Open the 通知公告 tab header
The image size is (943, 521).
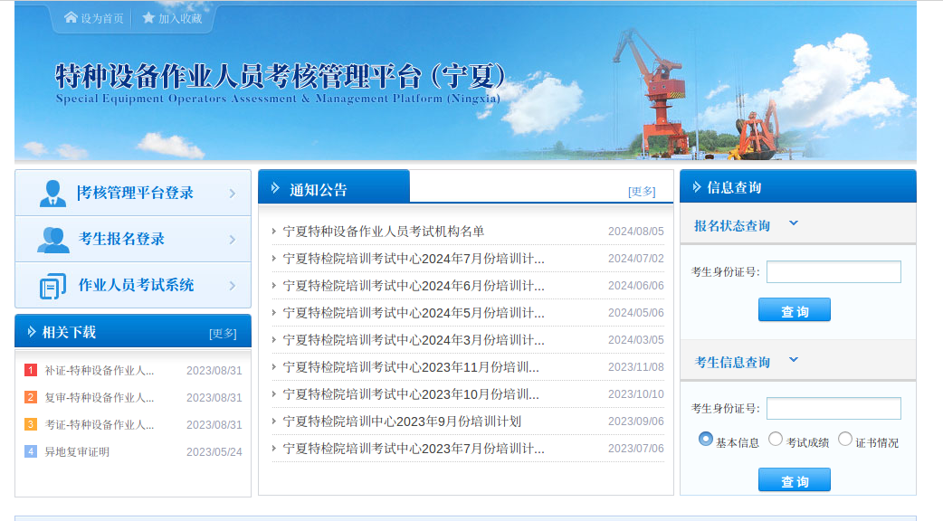334,189
